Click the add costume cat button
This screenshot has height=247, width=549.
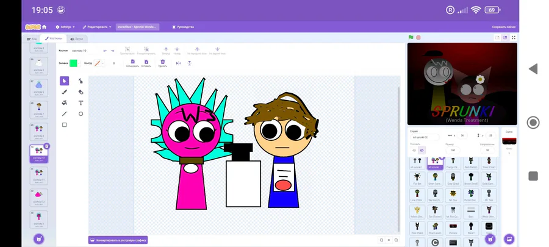point(39,239)
